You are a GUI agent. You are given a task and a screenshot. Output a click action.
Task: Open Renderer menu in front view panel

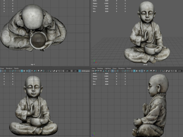click(x=9, y=68)
